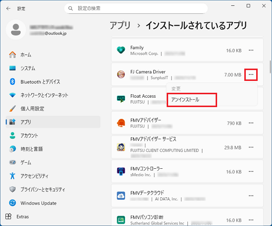272x226 pixels.
Task: Click the FMVアドバイザー サービス icon
Action: pos(121,147)
